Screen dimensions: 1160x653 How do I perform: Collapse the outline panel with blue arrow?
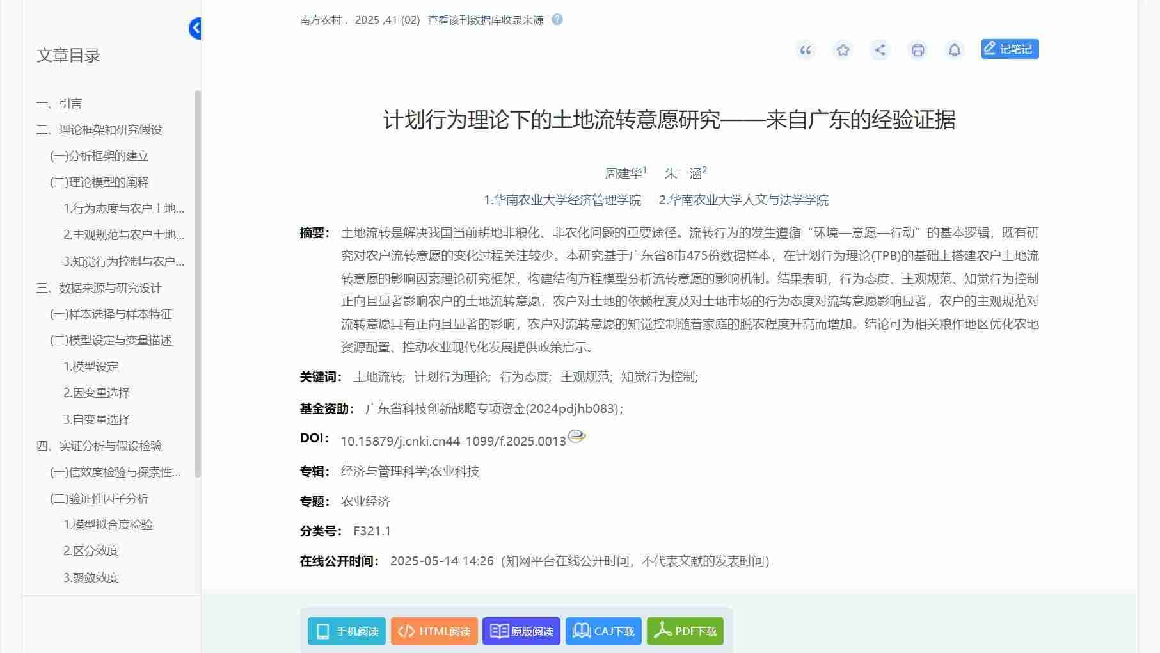pos(196,28)
